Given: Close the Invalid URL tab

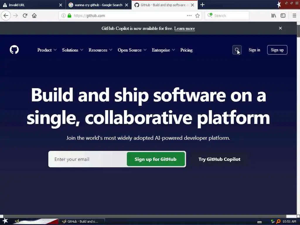Looking at the screenshot, I should pos(60,5).
